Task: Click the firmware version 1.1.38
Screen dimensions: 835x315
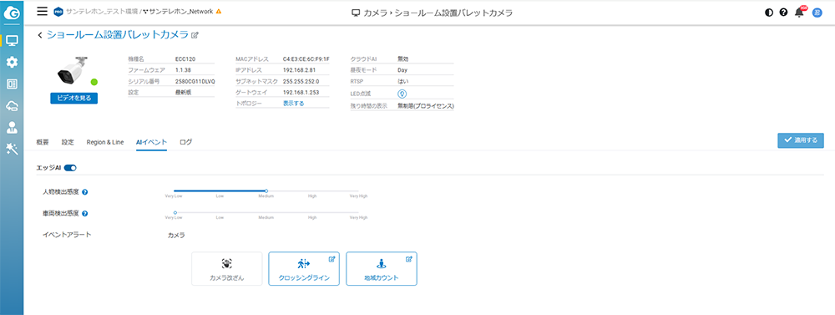Action: pos(183,70)
